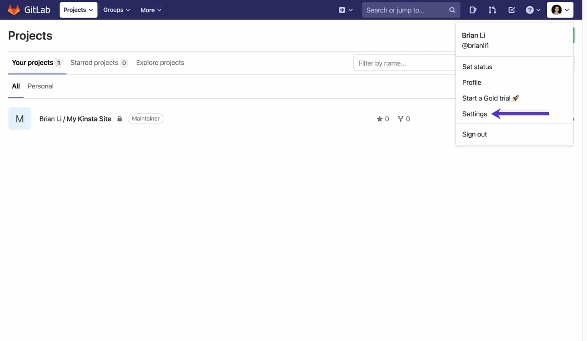Image resolution: width=587 pixels, height=341 pixels.
Task: Select the Personal filter tab
Action: click(x=40, y=86)
